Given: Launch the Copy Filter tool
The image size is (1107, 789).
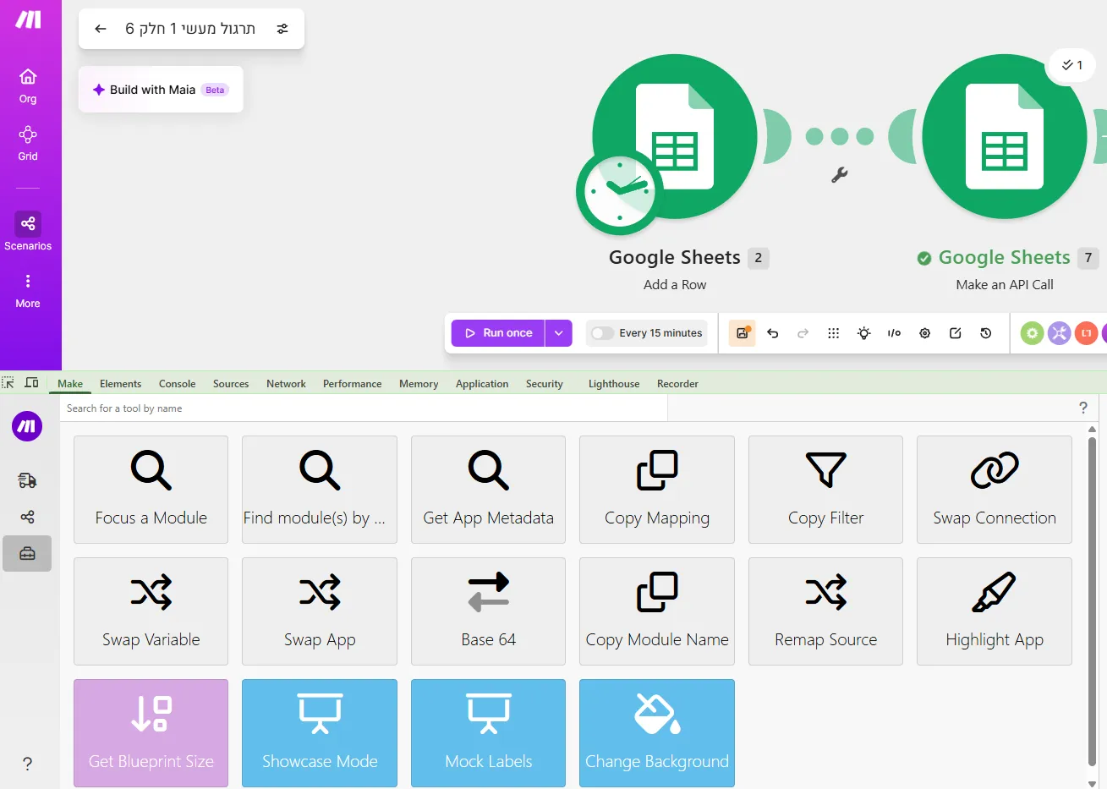Looking at the screenshot, I should [x=825, y=490].
